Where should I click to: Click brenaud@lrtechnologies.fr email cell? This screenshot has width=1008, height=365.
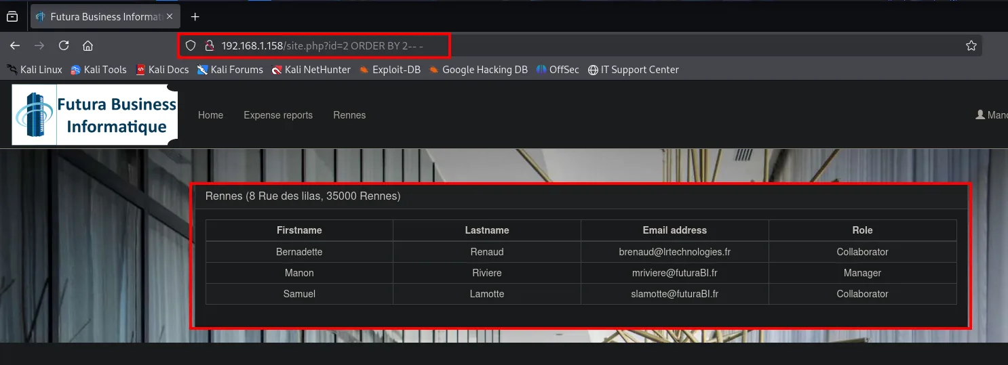click(675, 252)
